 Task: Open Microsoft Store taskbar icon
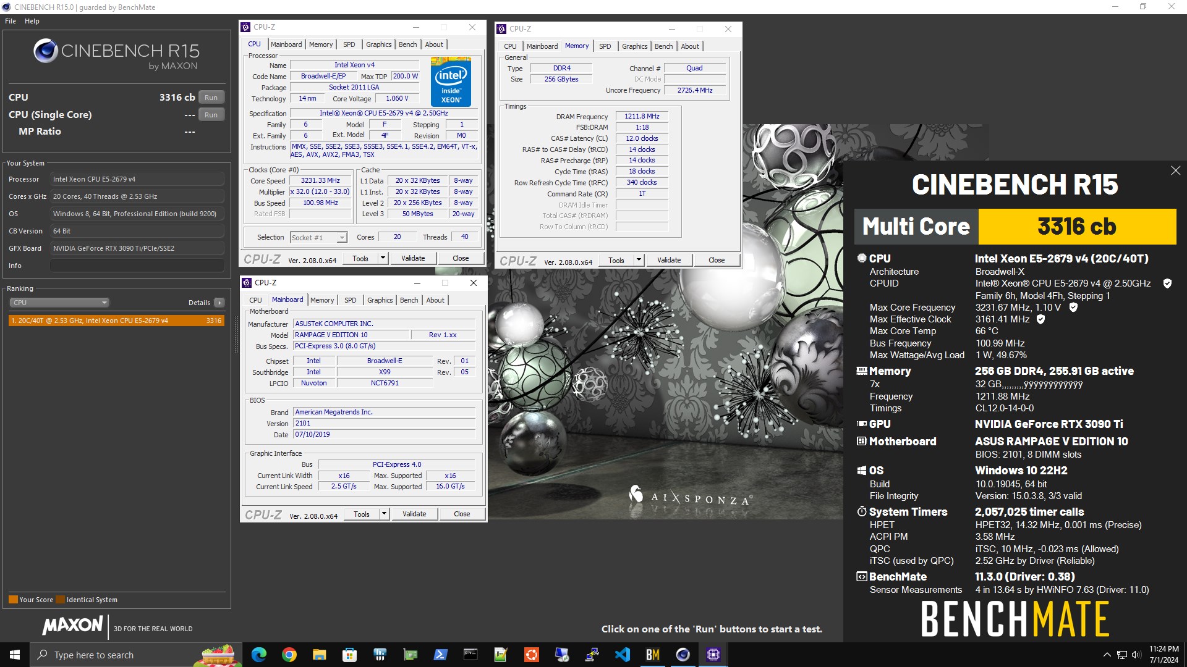tap(349, 655)
